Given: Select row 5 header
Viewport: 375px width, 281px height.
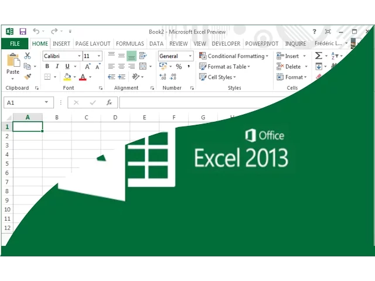Looking at the screenshot, I should pyautogui.click(x=7, y=164).
